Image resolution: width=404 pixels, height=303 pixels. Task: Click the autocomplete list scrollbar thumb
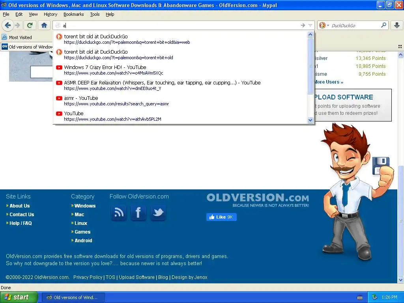click(x=310, y=66)
